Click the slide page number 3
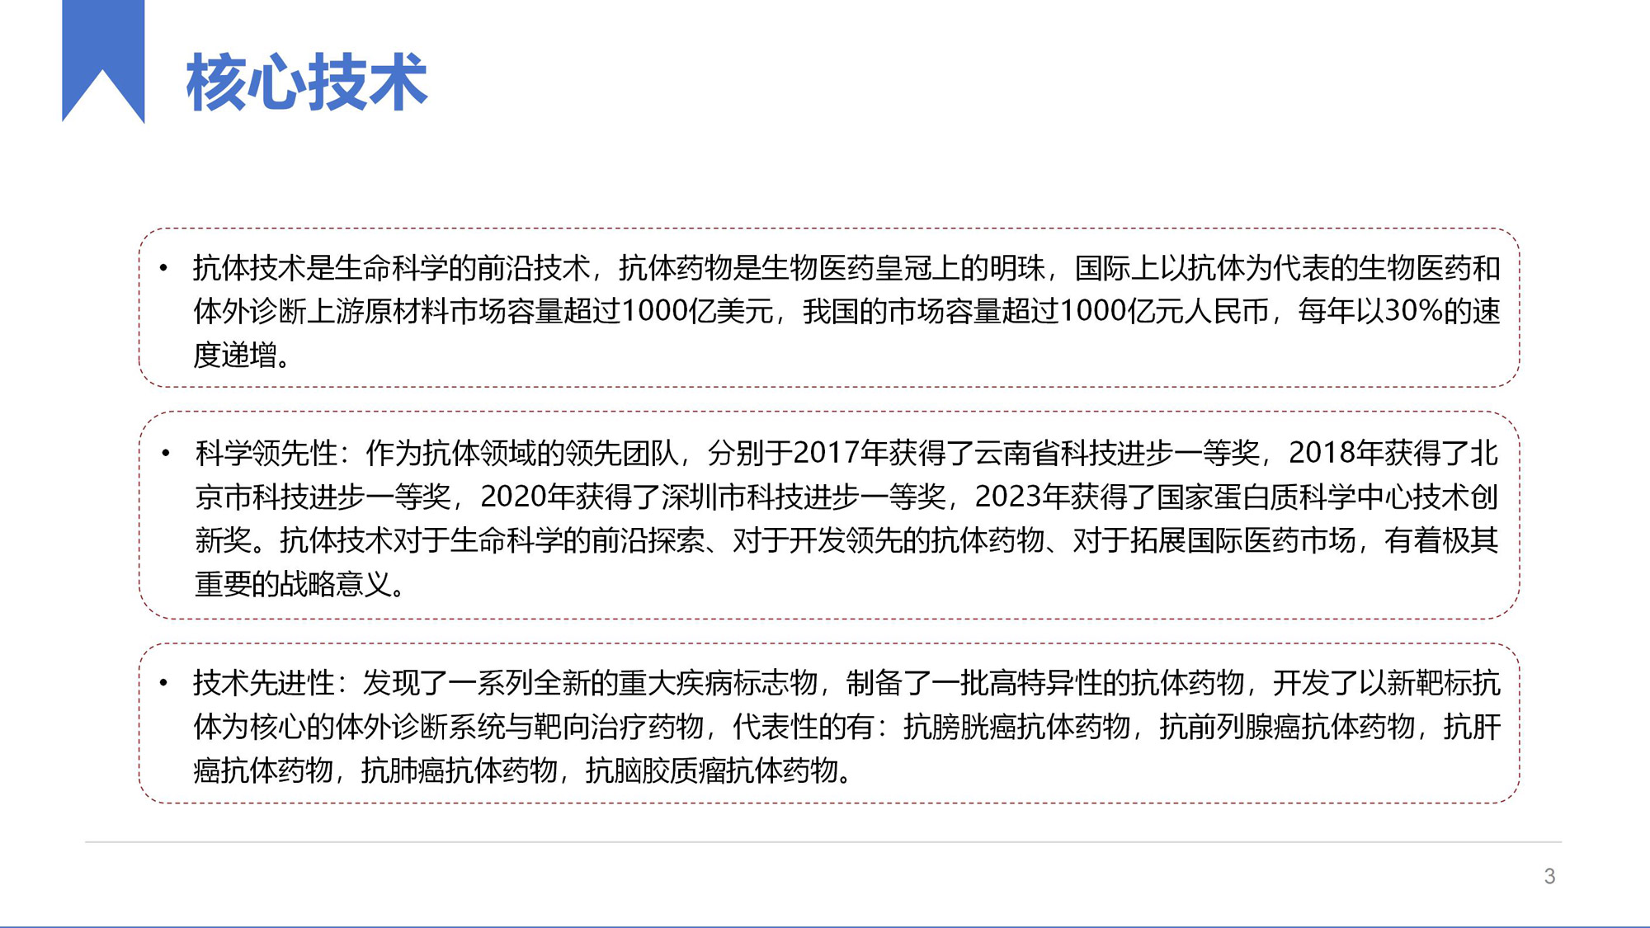The height and width of the screenshot is (928, 1650). pos(1549,876)
